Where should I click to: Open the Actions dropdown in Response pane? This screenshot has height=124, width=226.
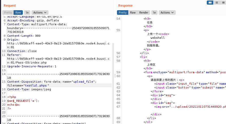coord(167,13)
